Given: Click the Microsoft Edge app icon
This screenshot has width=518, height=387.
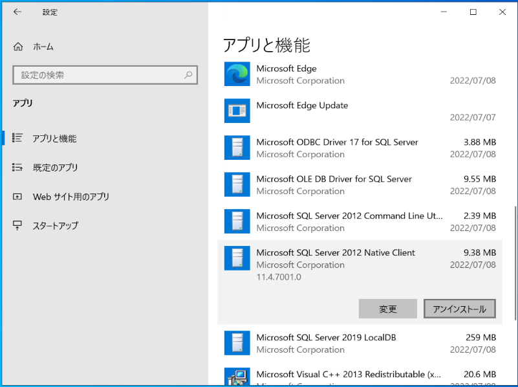Looking at the screenshot, I should coord(237,74).
